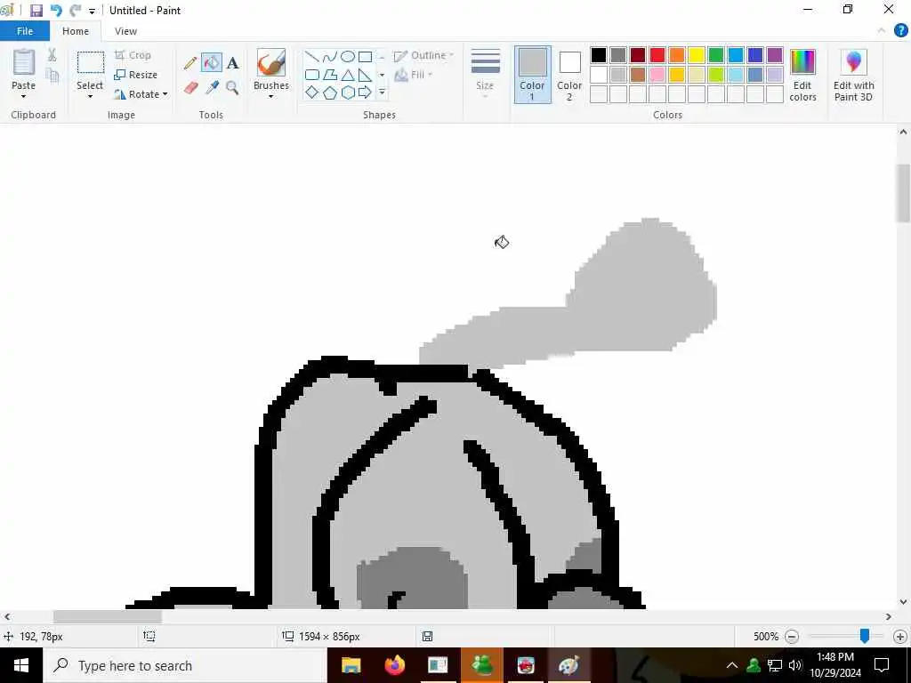Choose the Right arrow shape

[365, 92]
